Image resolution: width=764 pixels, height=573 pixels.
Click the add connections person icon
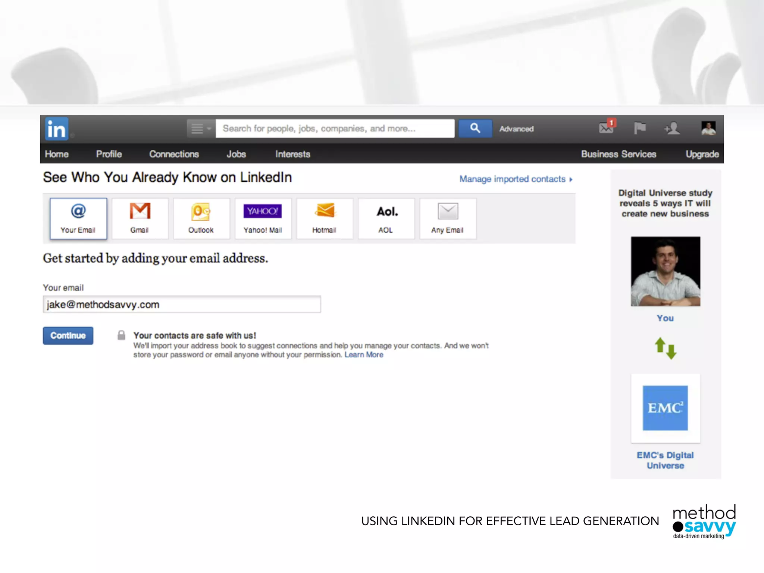[672, 128]
